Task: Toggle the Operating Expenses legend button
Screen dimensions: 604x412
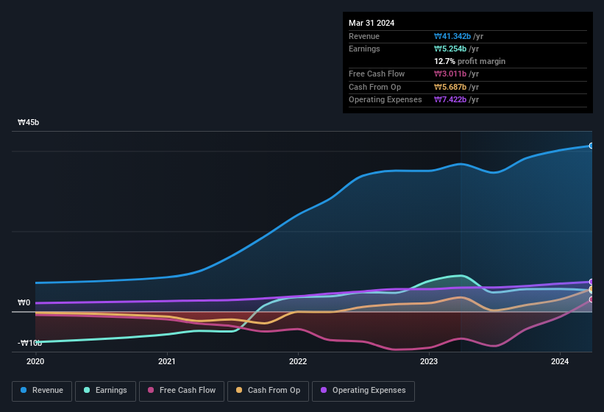Action: (x=363, y=391)
